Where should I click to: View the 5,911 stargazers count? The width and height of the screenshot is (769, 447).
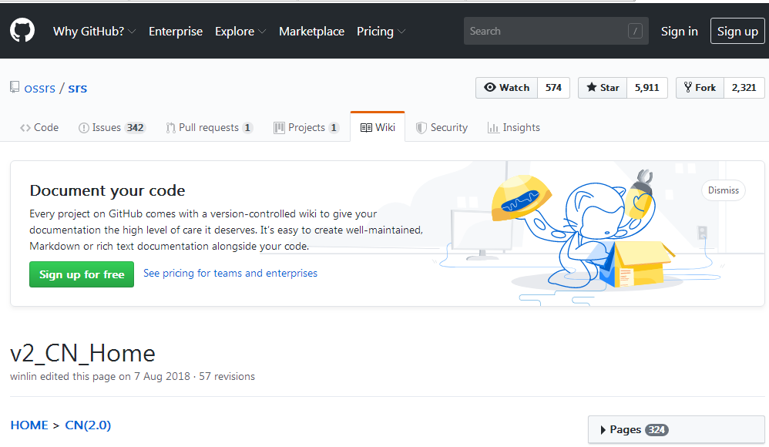(646, 88)
